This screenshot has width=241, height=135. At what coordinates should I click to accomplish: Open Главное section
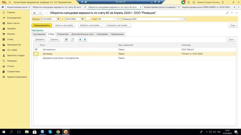point(11,12)
